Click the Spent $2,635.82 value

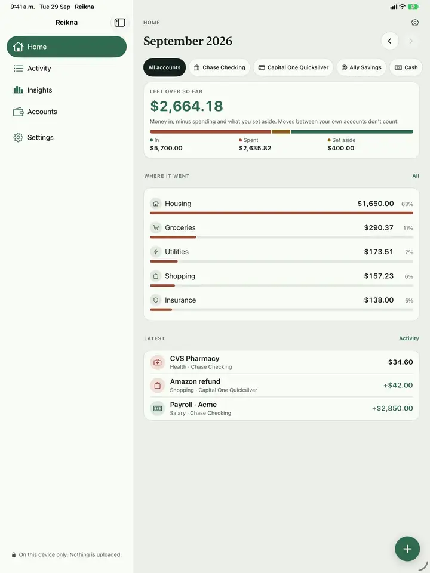255,149
